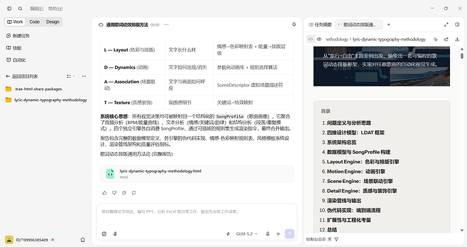
Task: Open contents entry 渲染管线与输出
Action: click(344, 200)
